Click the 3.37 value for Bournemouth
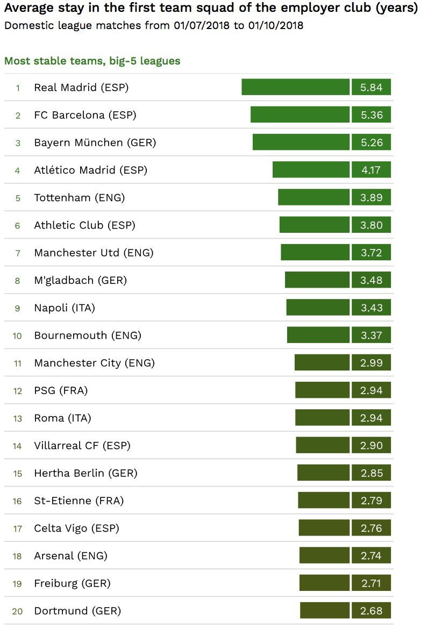Viewport: 428px width, 628px height. coord(371,335)
